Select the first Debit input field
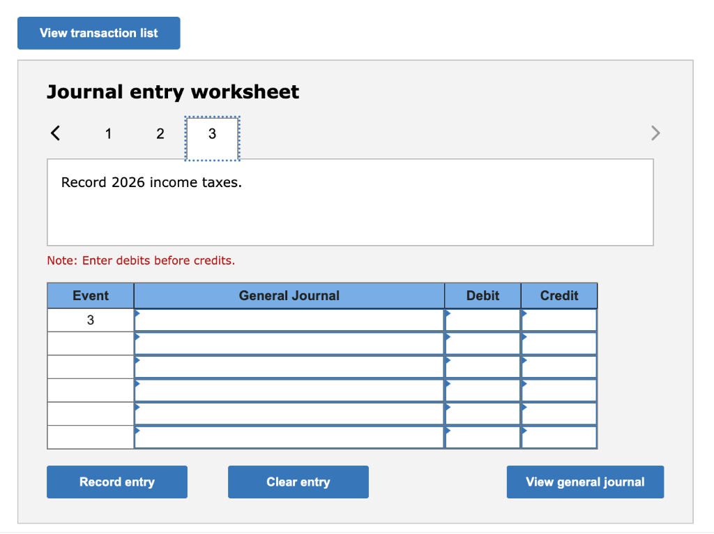714x534 pixels. coord(485,320)
